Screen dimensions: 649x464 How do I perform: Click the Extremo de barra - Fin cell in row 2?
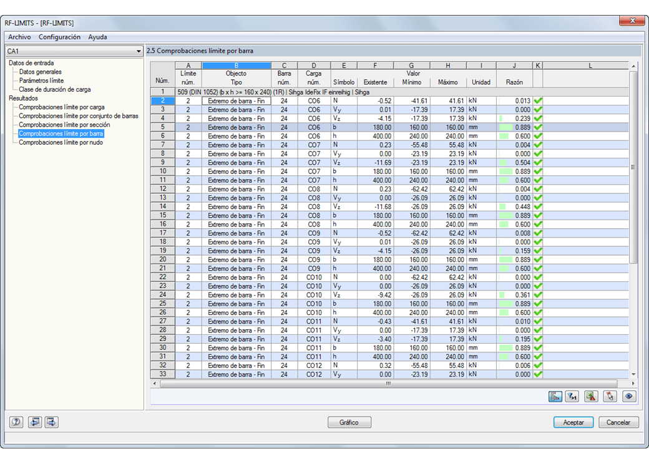coord(237,101)
